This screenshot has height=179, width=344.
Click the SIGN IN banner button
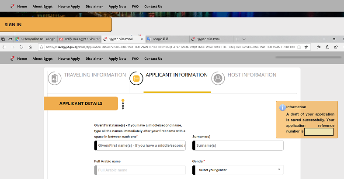(56, 25)
